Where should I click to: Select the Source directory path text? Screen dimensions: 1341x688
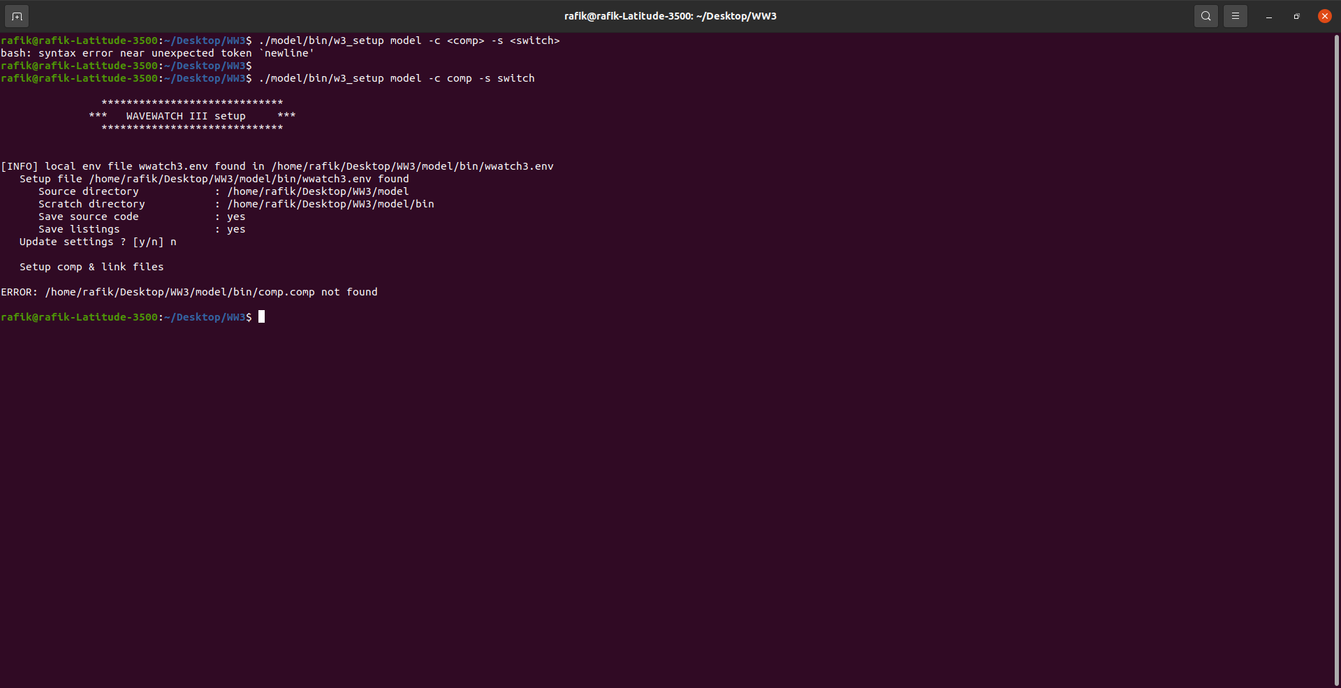[318, 191]
